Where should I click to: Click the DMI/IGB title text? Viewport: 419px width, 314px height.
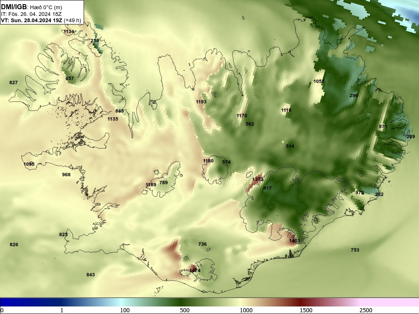(x=14, y=7)
